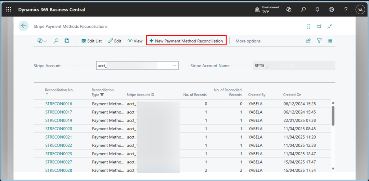Go back with the arrow button
This screenshot has width=369, height=181.
[x=23, y=26]
